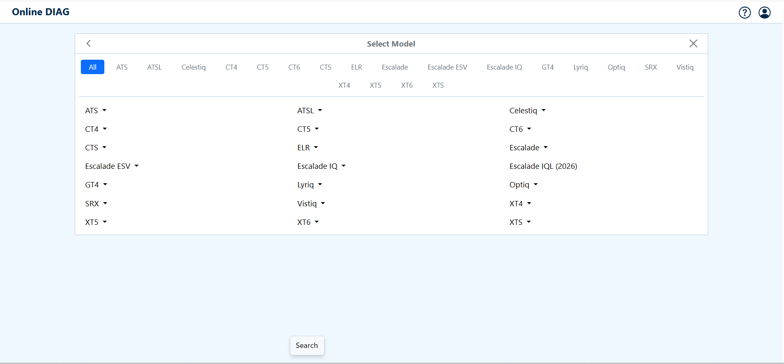This screenshot has height=364, width=784.
Task: Switch to the Escalade ESV filter tab
Action: pyautogui.click(x=447, y=67)
